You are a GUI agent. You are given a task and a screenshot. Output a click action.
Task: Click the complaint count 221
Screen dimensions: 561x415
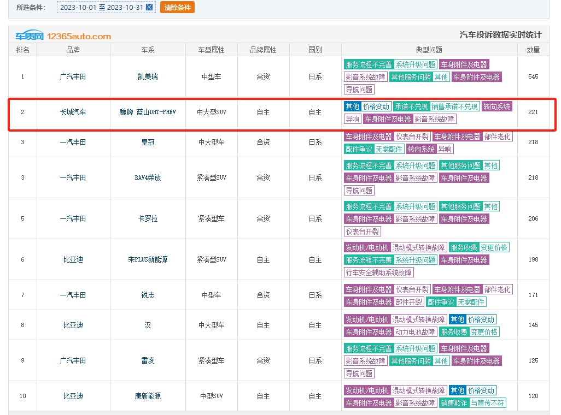(x=533, y=112)
